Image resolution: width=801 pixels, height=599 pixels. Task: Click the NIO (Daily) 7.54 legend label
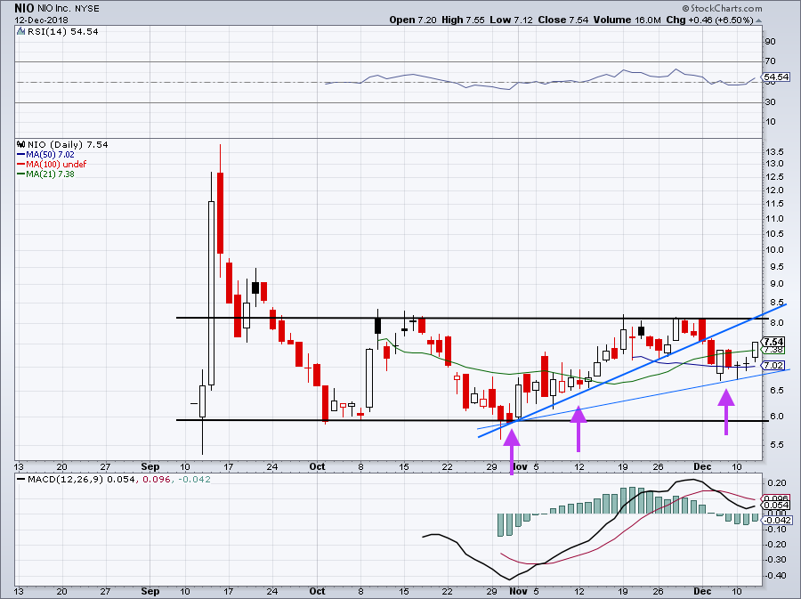pyautogui.click(x=68, y=145)
